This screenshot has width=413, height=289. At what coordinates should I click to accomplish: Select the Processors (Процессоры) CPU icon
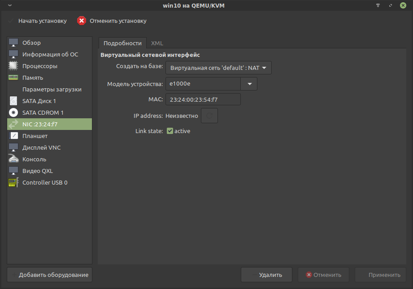click(13, 66)
